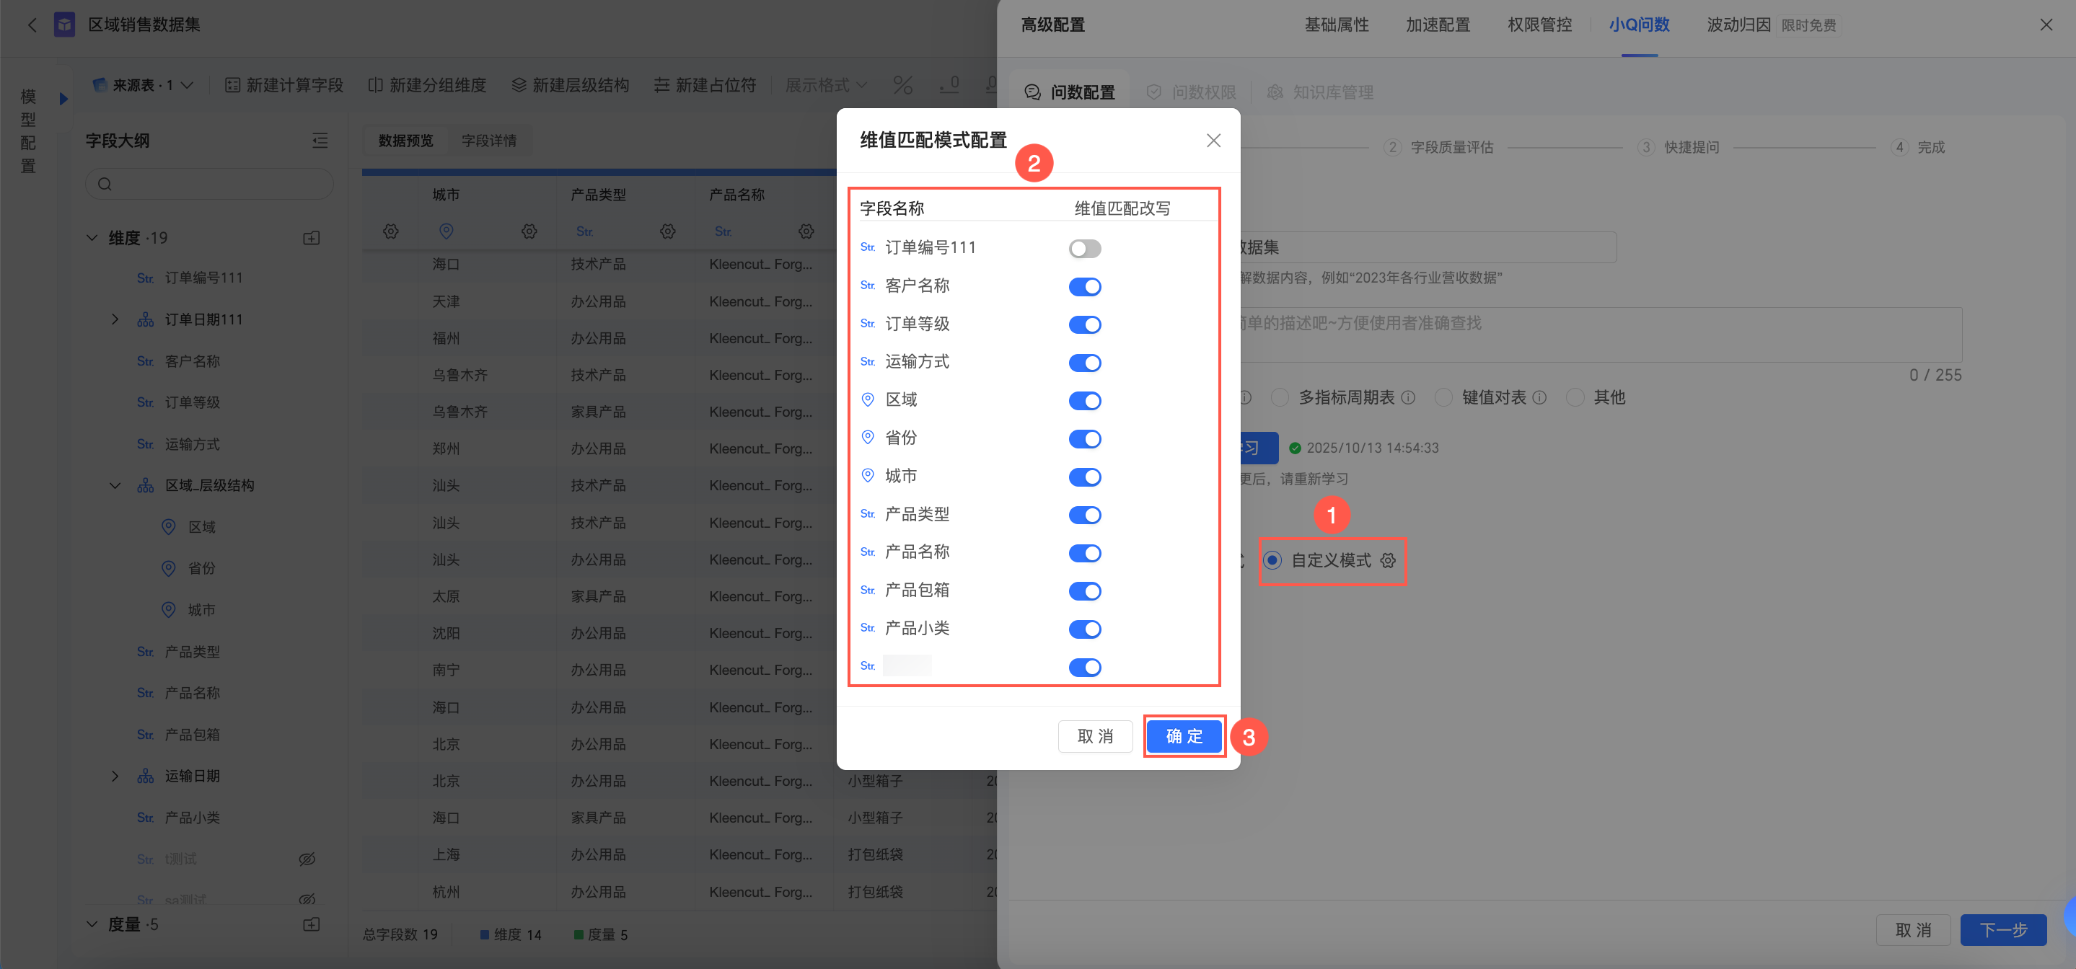Screen dimensions: 2076x969
Task: Click the gear icon beside 自定义模式
Action: tap(1388, 561)
